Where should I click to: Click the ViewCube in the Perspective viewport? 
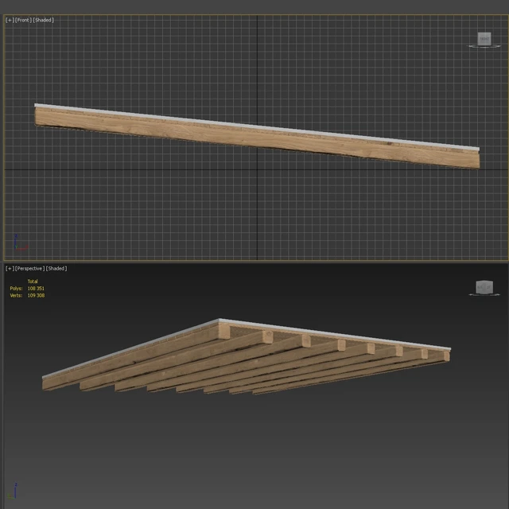pos(484,288)
